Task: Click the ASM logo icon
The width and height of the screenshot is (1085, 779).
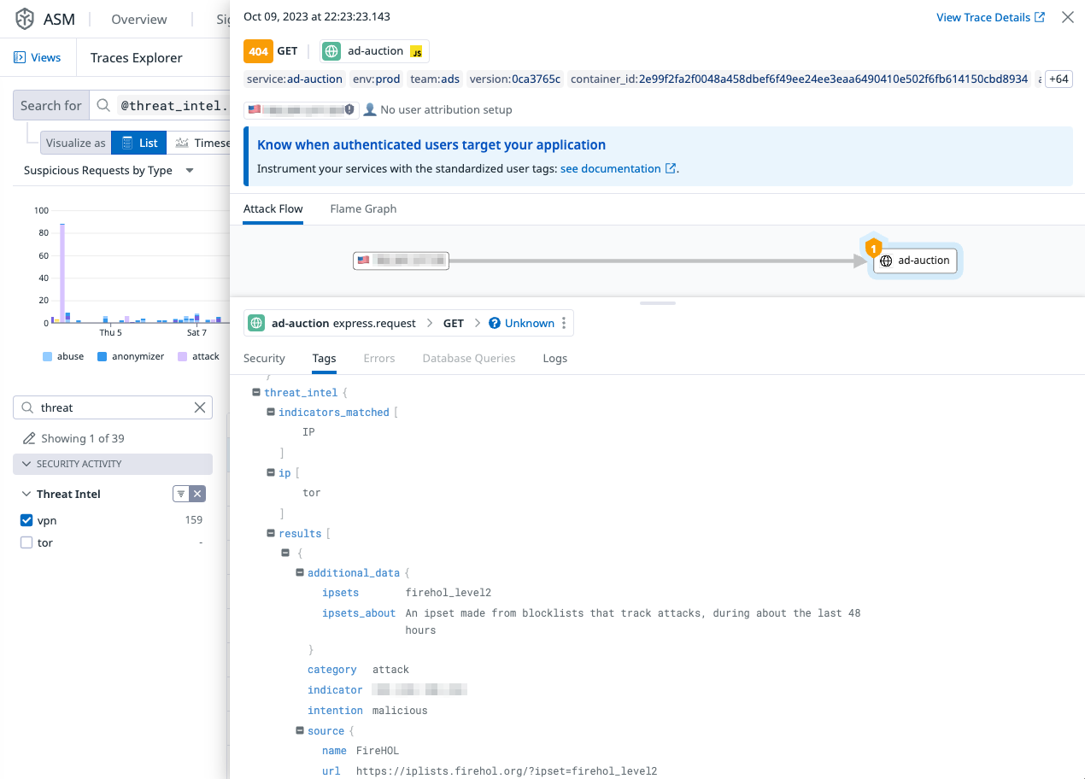Action: [26, 18]
